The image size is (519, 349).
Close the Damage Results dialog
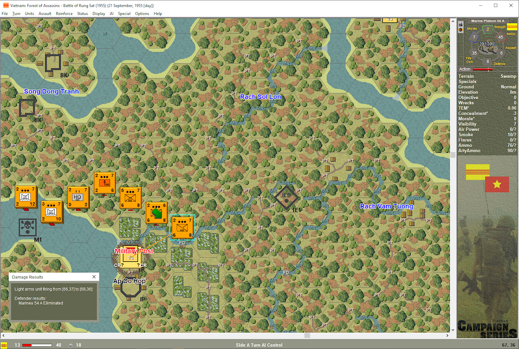tap(94, 277)
